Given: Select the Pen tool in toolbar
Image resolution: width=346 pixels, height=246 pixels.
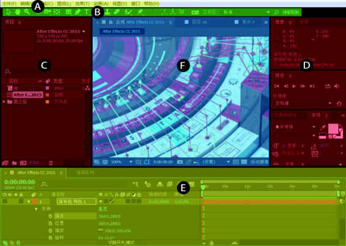Looking at the screenshot, I should click(x=78, y=12).
